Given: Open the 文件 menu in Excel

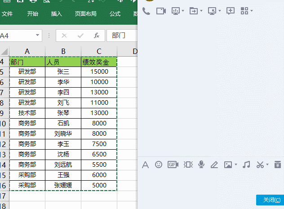Looking at the screenshot, I should [x=7, y=14].
